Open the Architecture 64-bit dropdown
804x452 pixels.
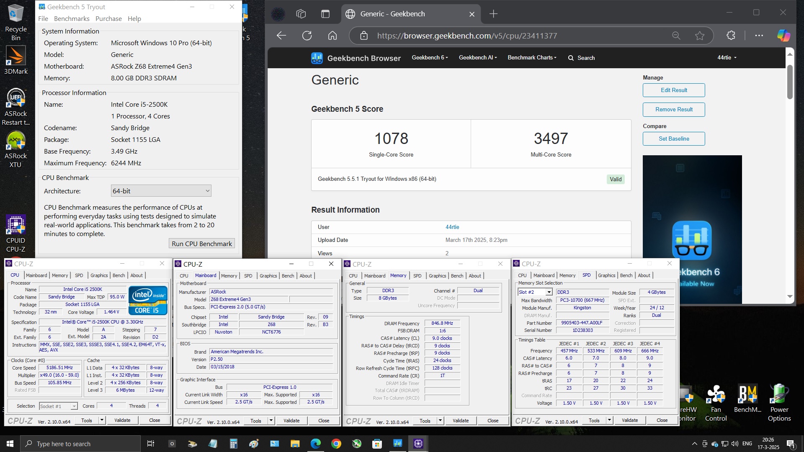click(x=161, y=191)
